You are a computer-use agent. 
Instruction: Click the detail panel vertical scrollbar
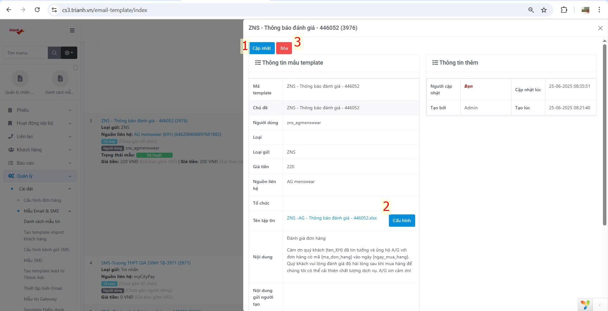[x=604, y=135]
